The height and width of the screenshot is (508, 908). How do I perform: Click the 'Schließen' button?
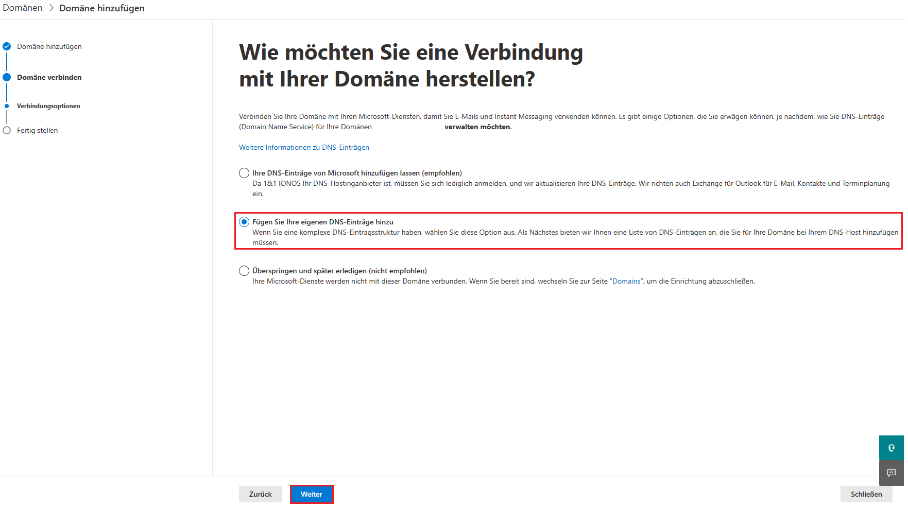click(866, 494)
